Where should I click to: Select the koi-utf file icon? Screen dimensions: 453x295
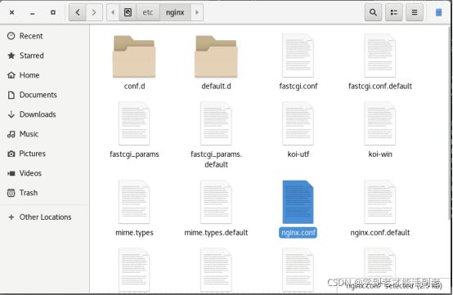click(x=298, y=123)
